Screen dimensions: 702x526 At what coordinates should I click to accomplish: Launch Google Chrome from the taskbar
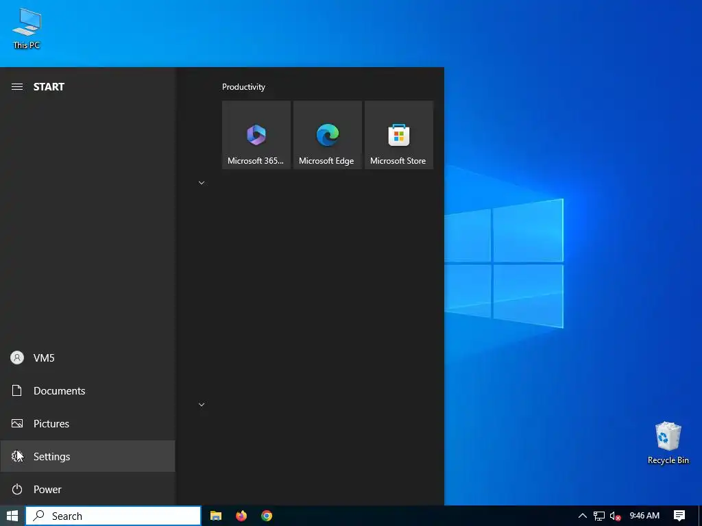click(267, 516)
